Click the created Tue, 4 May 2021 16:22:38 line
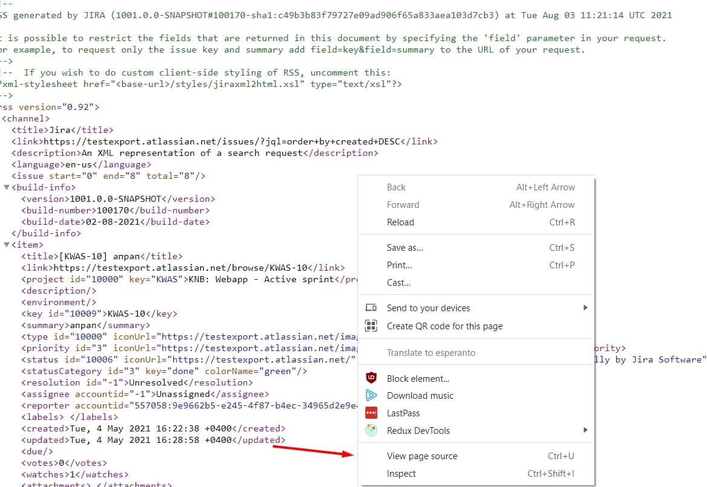The image size is (707, 487). pyautogui.click(x=153, y=428)
